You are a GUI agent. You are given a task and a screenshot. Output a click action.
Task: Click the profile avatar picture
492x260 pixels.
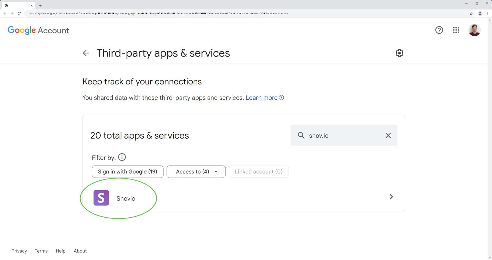pos(474,30)
